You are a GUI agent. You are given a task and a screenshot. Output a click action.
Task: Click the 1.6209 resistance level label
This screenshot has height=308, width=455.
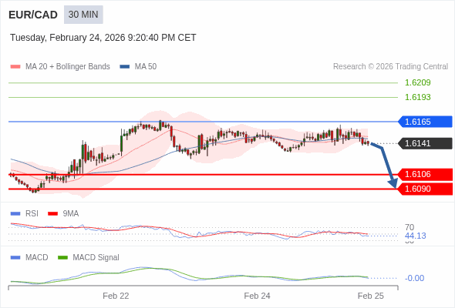(x=417, y=82)
